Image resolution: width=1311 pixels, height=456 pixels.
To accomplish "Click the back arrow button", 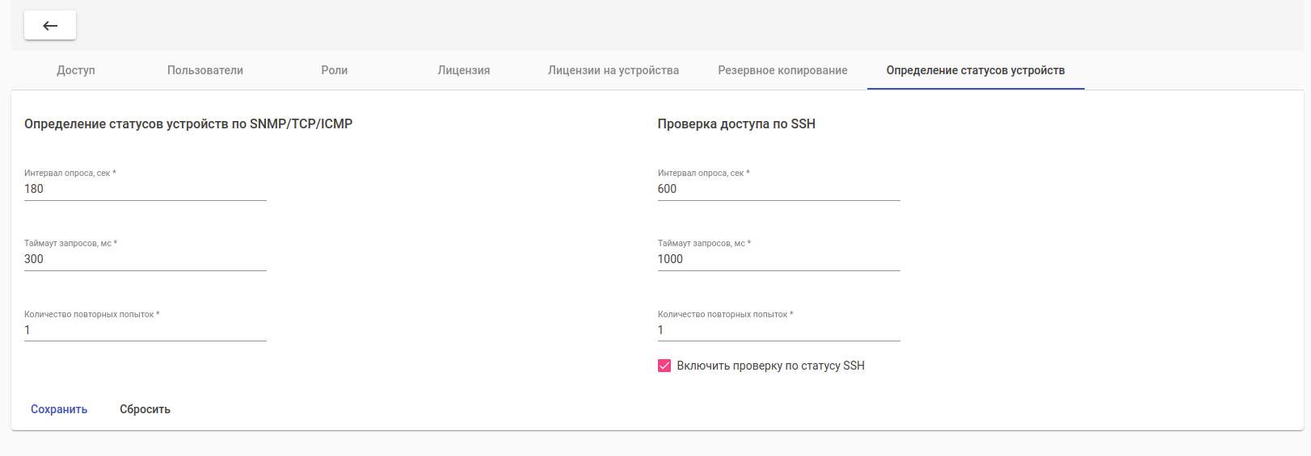I will pyautogui.click(x=50, y=26).
